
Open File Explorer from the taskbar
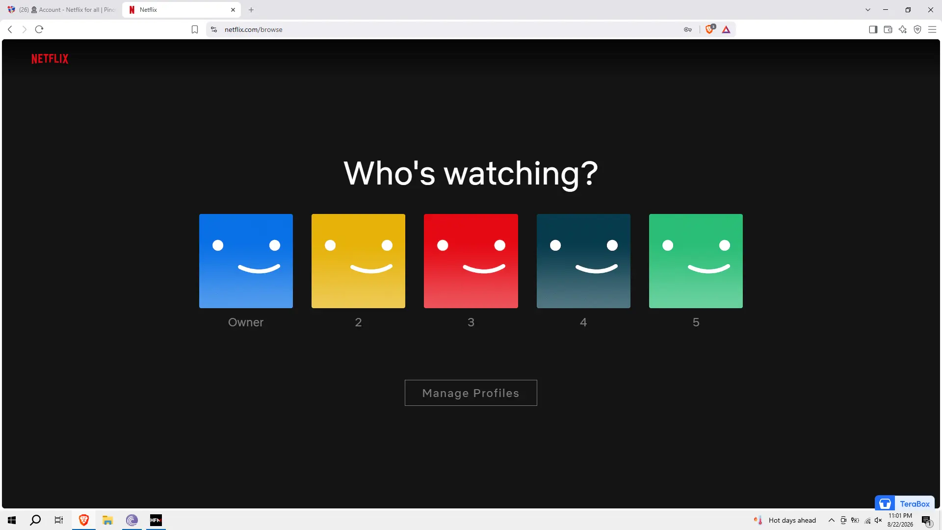tap(108, 520)
